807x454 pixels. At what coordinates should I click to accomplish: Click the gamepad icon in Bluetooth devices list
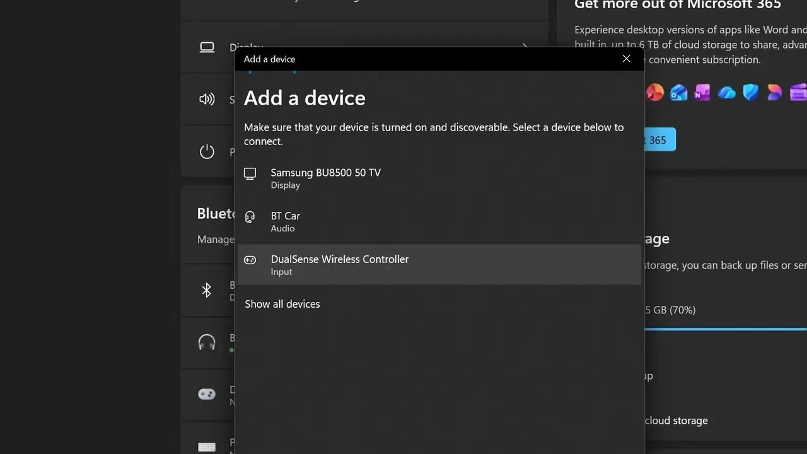point(207,394)
